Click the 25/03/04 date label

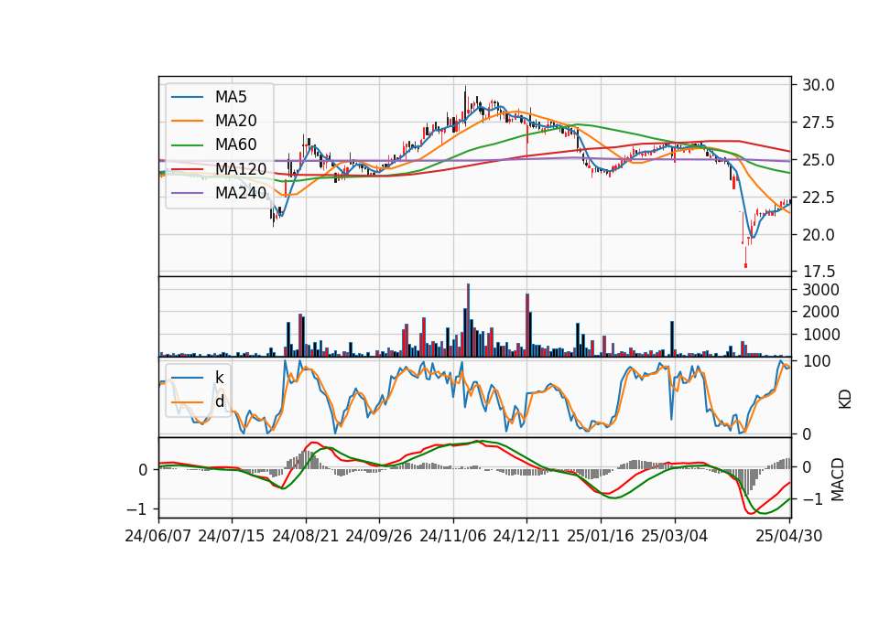pos(675,536)
